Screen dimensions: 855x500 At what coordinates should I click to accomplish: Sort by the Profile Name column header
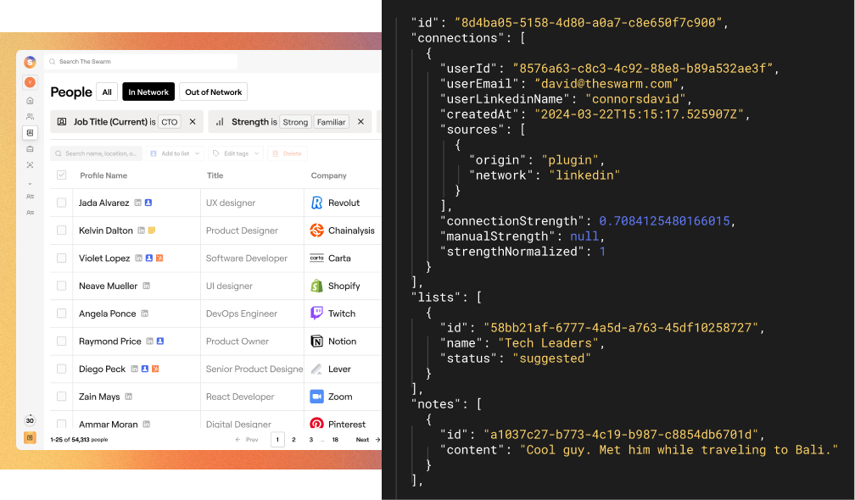click(103, 175)
